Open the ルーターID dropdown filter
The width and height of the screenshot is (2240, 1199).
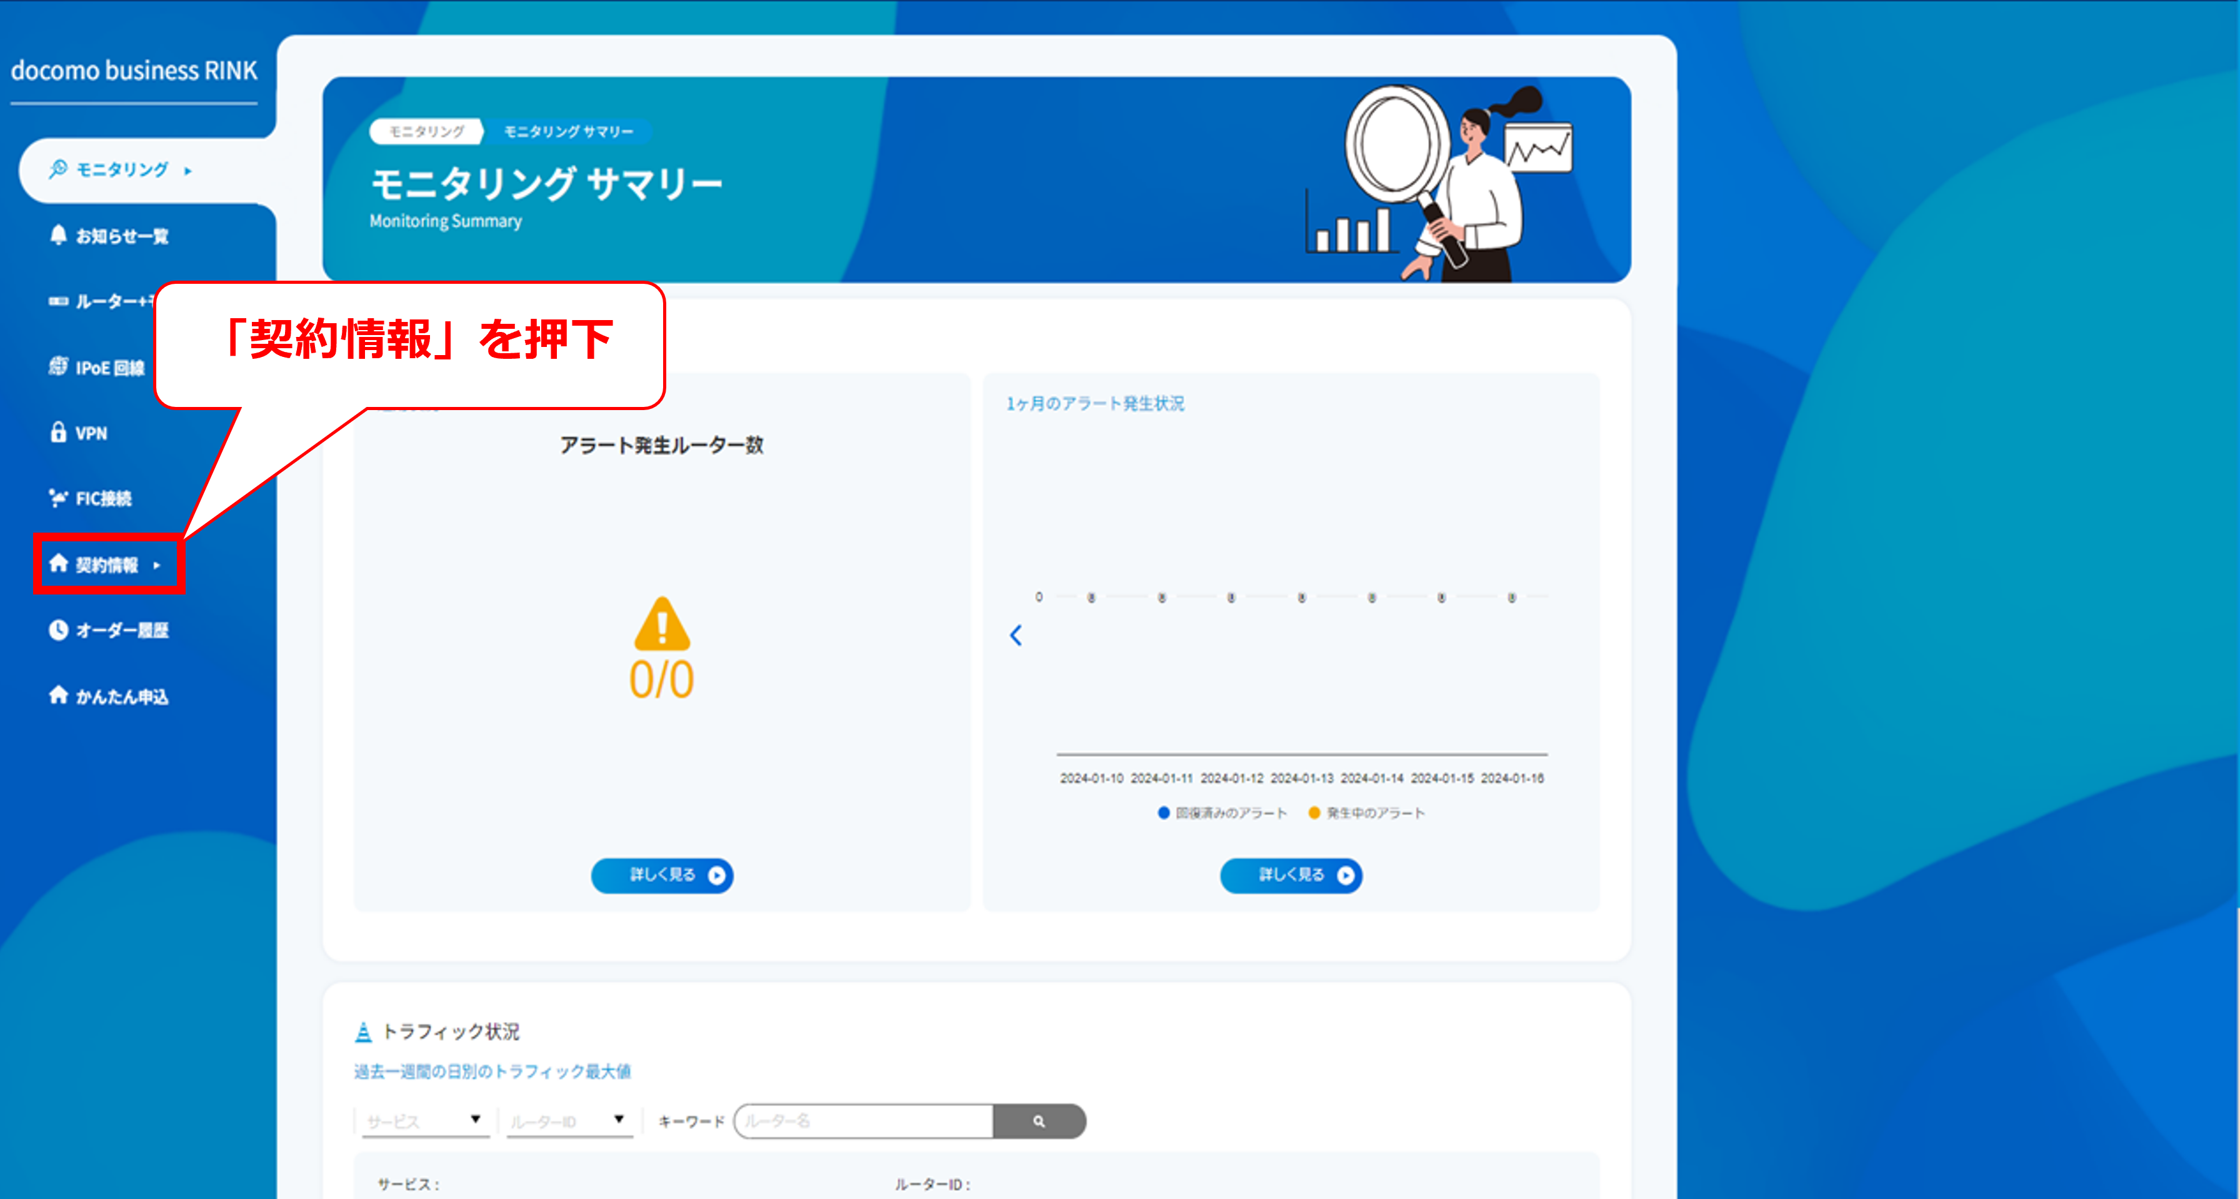(569, 1121)
